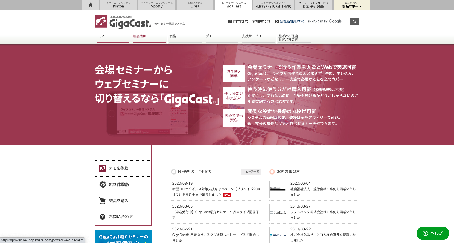The width and height of the screenshot is (454, 243).
Task: Open ソリューションサービス&コンテンツ制作 tab
Action: point(314,5)
